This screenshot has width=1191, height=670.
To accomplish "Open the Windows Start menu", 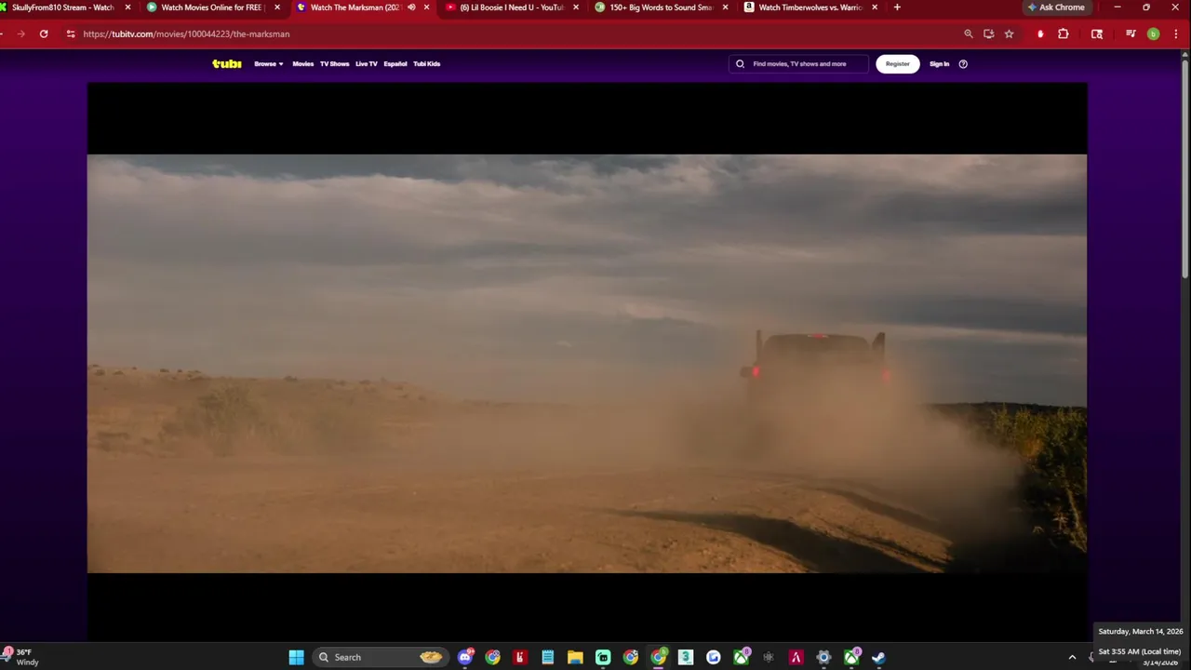I will (296, 657).
